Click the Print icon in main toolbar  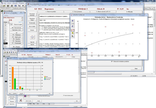click(x=12, y=6)
